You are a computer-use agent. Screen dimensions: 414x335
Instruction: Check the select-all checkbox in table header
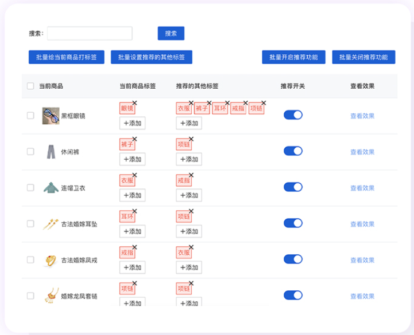pyautogui.click(x=30, y=86)
